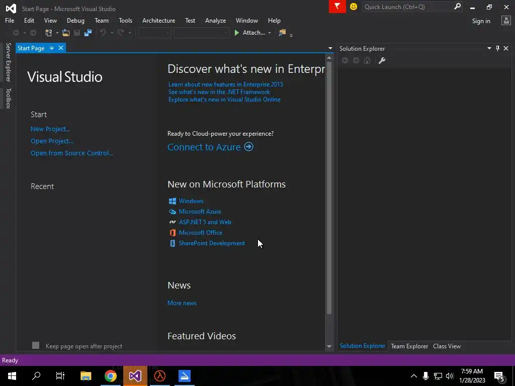The width and height of the screenshot is (515, 386).
Task: Click the Undo toolbar icon
Action: click(103, 33)
